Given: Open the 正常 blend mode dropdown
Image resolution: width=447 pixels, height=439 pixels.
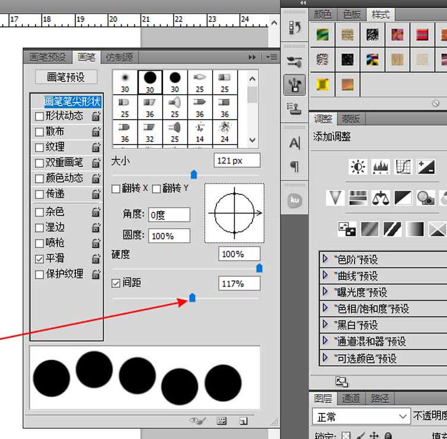Looking at the screenshot, I should pyautogui.click(x=361, y=416).
